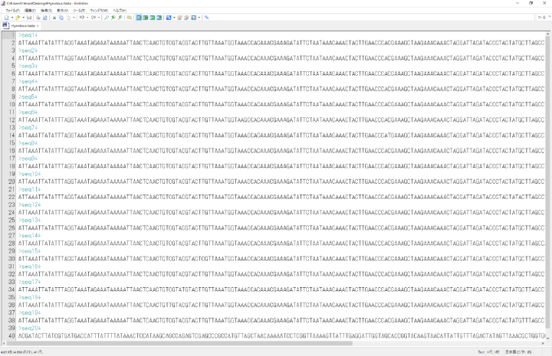The width and height of the screenshot is (552, 356).
Task: Click the Save disk icon
Action: coord(29,17)
